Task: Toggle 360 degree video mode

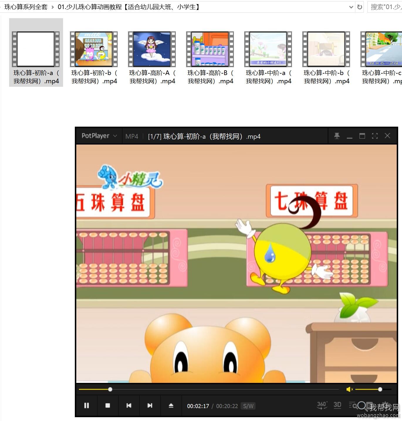Action: (322, 405)
